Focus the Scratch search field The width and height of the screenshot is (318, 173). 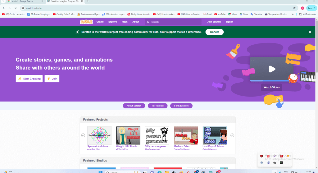173,22
